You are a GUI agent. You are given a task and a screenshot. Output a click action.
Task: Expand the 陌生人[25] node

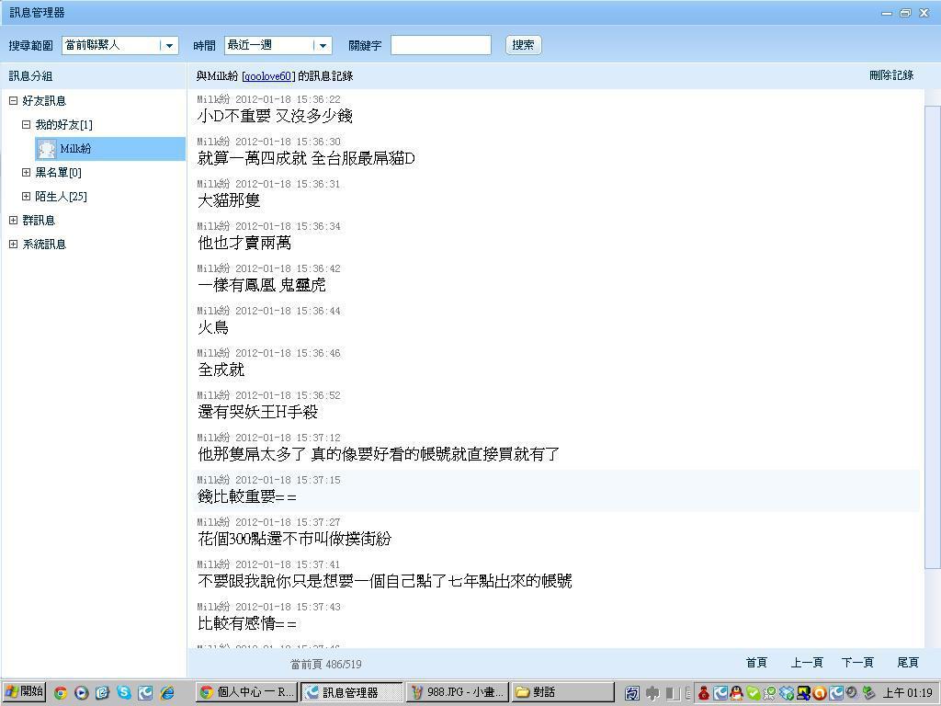click(26, 197)
